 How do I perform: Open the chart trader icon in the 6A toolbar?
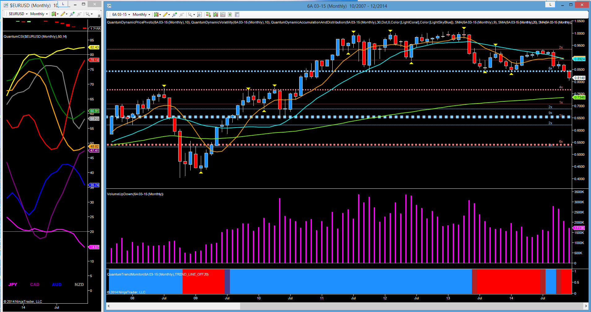pos(208,15)
